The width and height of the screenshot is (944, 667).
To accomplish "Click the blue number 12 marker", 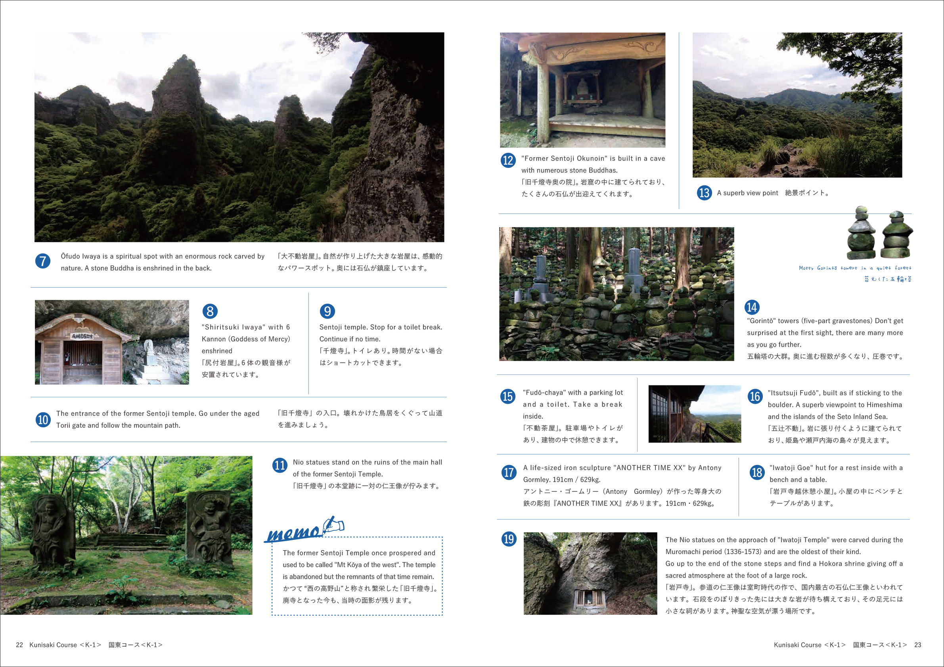I will [x=508, y=160].
